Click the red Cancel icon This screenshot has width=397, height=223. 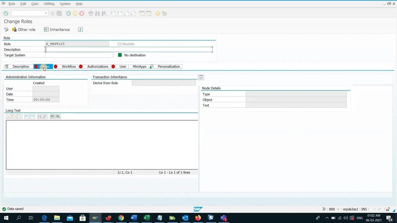click(x=82, y=13)
